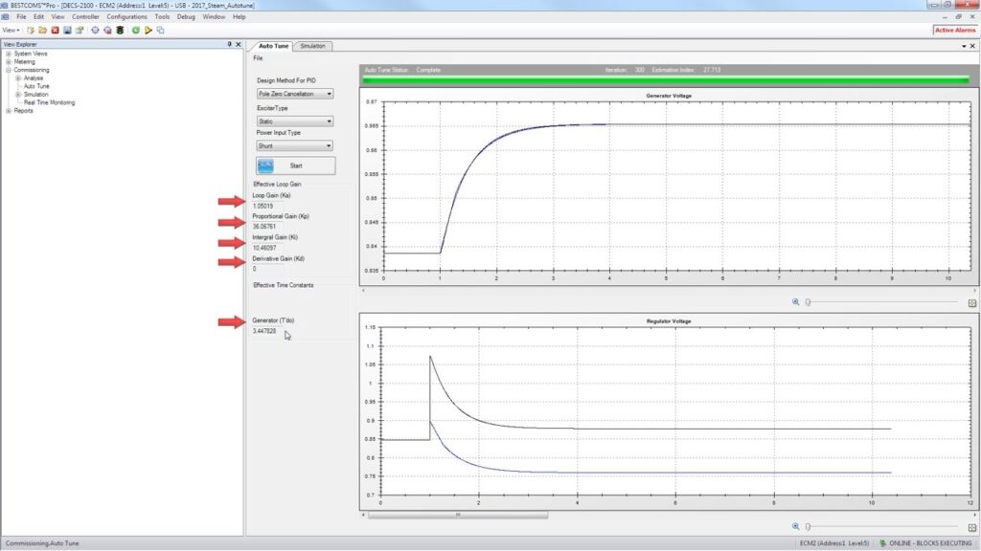Viewport: 981px width, 551px height.
Task: Pin the View Explorer panel
Action: (229, 44)
